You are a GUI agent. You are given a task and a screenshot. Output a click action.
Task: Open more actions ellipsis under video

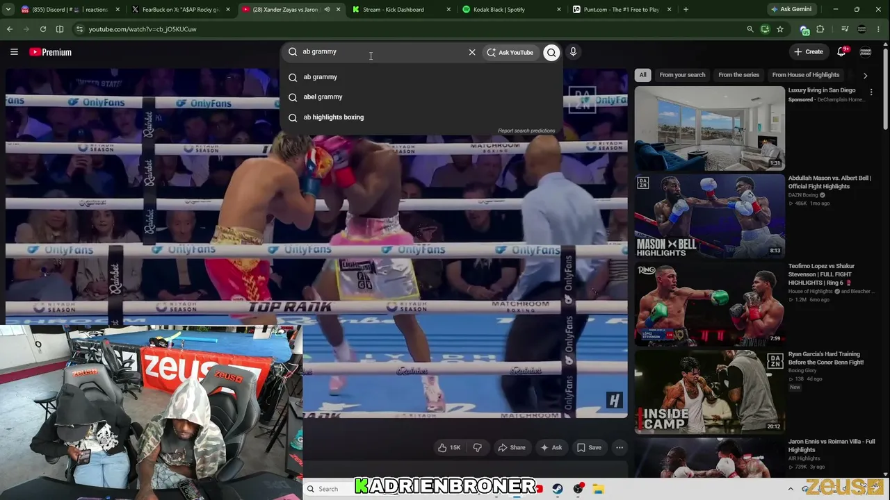click(620, 448)
